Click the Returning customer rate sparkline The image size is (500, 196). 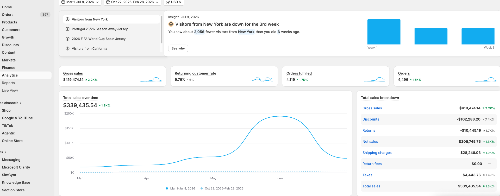pos(262,80)
